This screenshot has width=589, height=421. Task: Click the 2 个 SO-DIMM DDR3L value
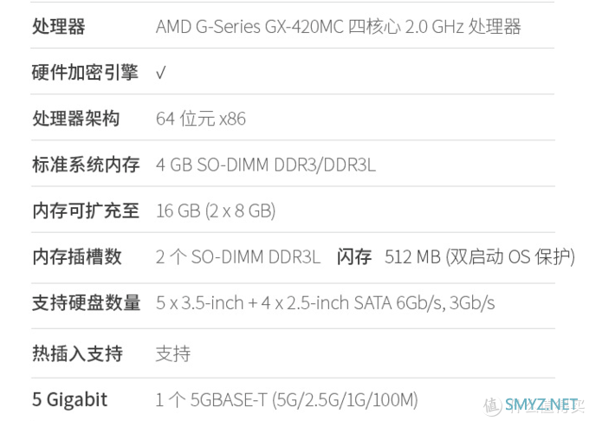238,257
